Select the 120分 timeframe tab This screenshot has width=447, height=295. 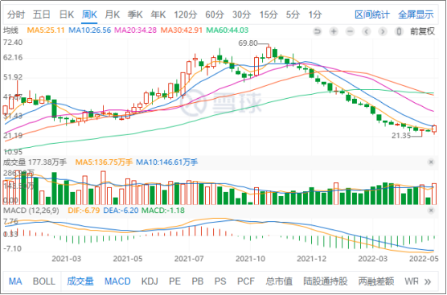point(186,14)
